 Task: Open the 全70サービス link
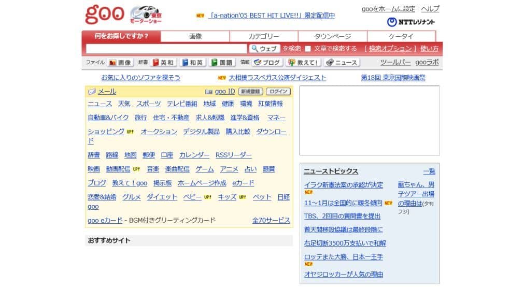(x=271, y=221)
